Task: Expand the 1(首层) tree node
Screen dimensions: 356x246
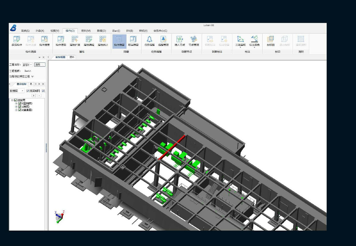Action: coord(16,107)
